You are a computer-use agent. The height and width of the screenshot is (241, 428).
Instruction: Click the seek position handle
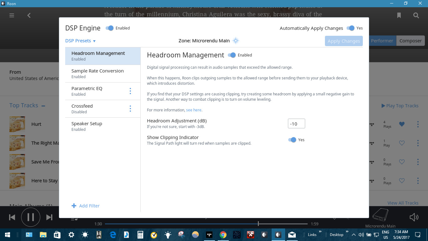258,224
